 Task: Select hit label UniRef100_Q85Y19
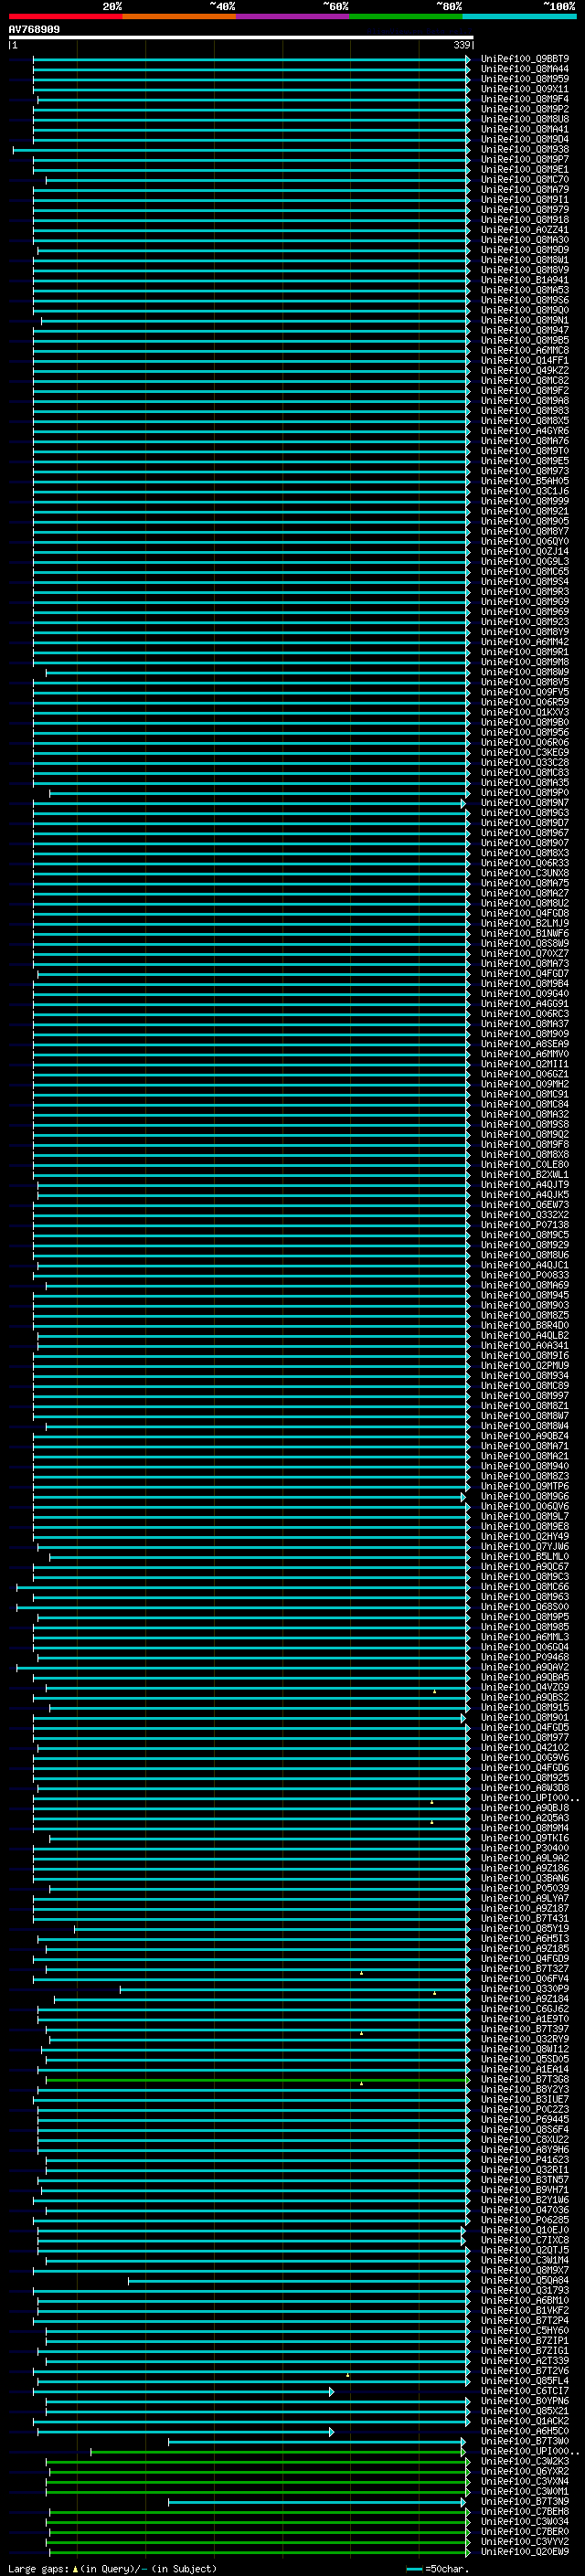pos(524,1929)
